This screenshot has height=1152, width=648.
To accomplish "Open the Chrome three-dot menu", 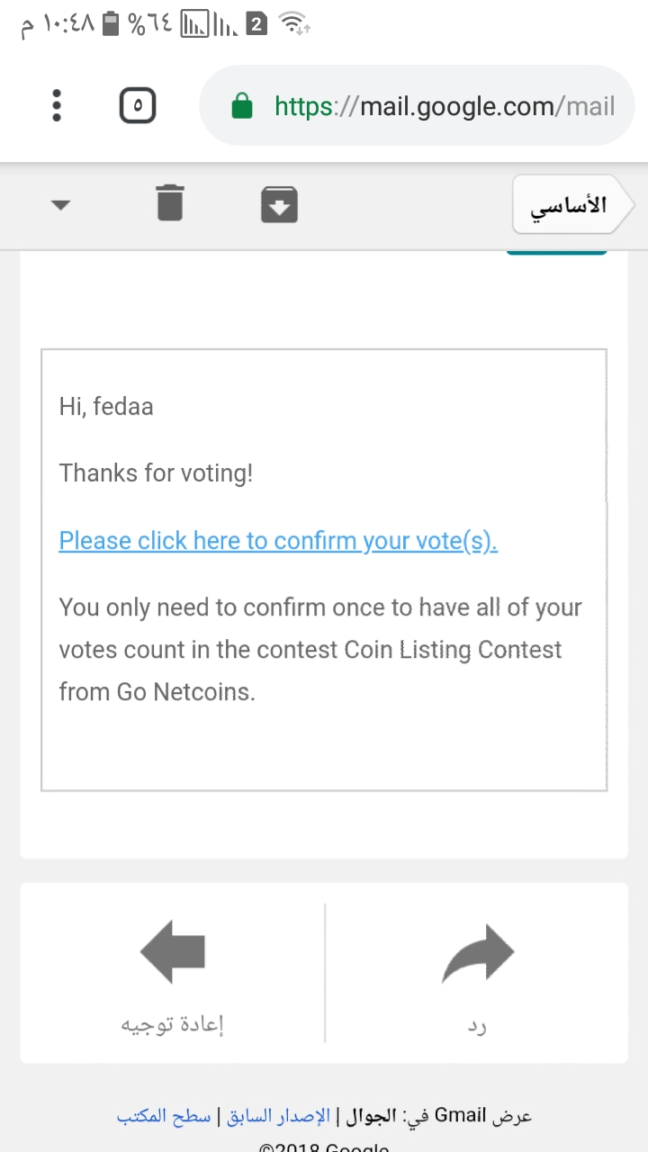I will point(57,105).
